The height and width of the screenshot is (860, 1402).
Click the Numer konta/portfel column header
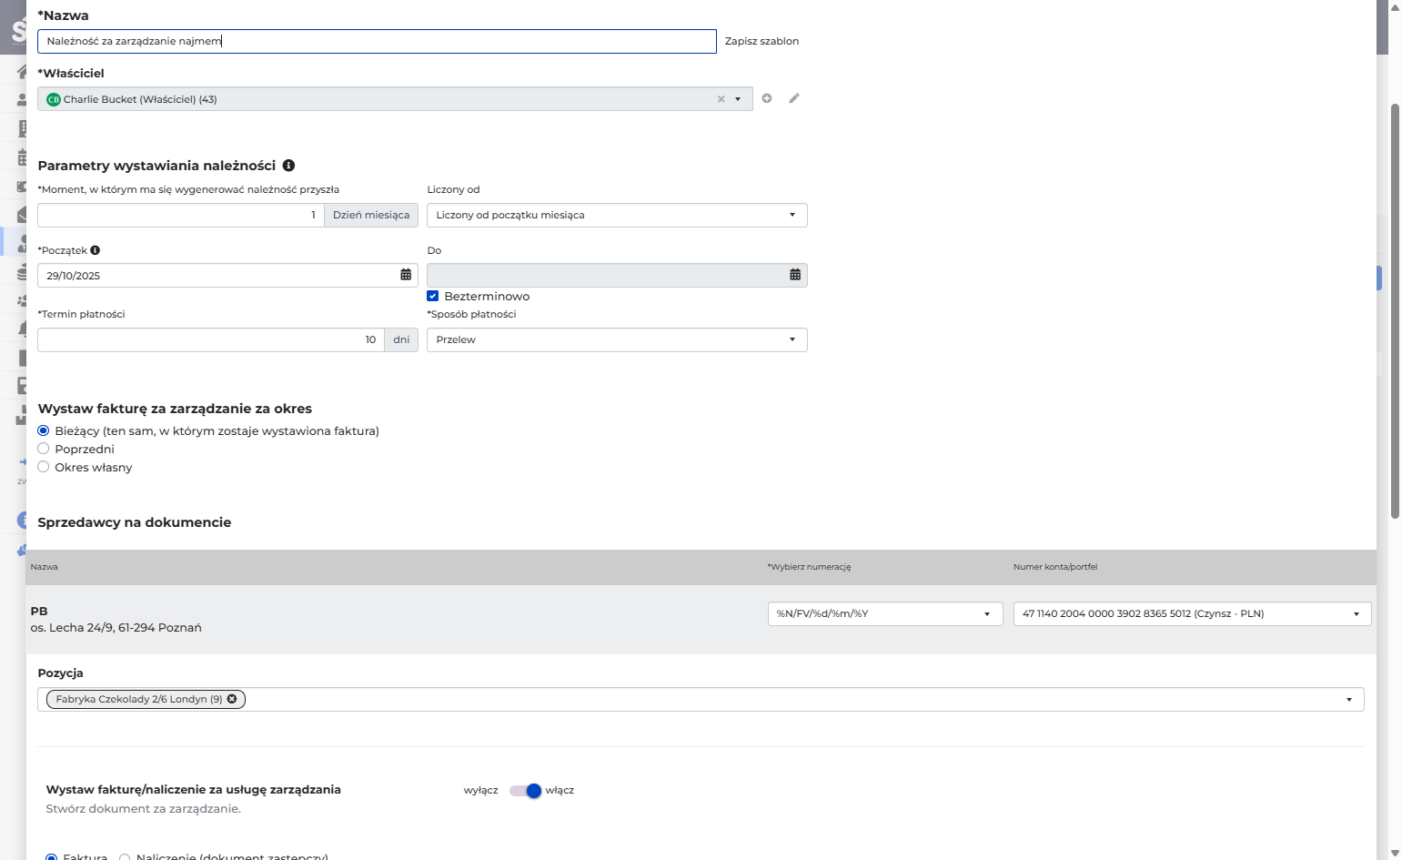(1055, 567)
